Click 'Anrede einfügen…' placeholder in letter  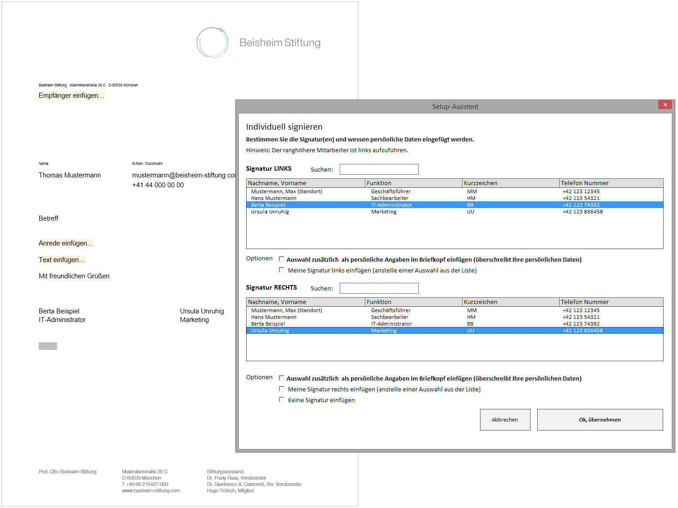[x=66, y=243]
